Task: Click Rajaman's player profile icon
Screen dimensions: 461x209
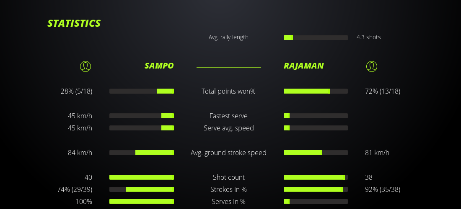Action: tap(372, 66)
